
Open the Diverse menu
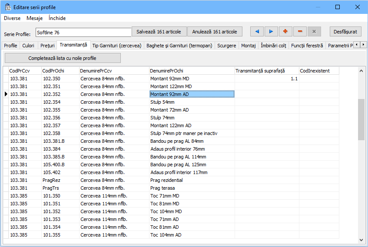pyautogui.click(x=12, y=18)
